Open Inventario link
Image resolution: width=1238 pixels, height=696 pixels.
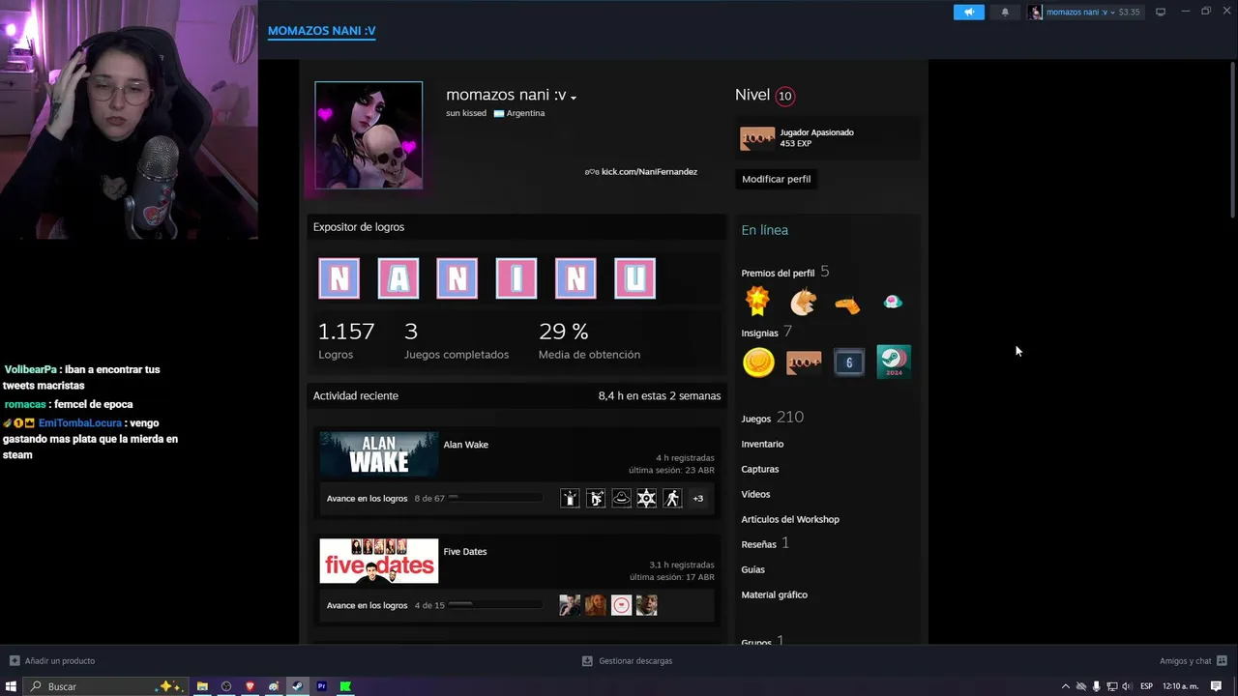(x=762, y=444)
